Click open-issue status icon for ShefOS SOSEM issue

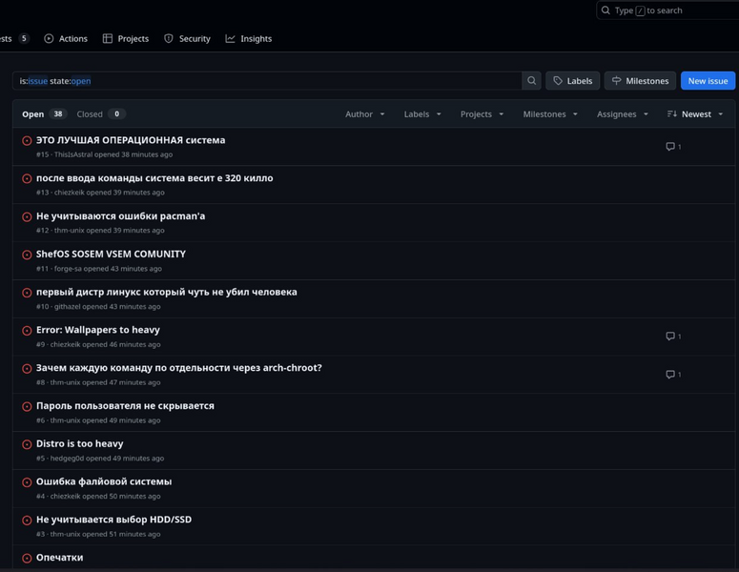click(x=27, y=255)
